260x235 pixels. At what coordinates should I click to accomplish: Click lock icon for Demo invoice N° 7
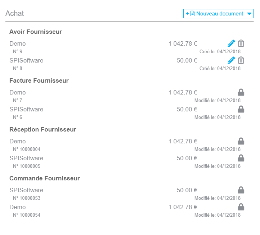(241, 92)
